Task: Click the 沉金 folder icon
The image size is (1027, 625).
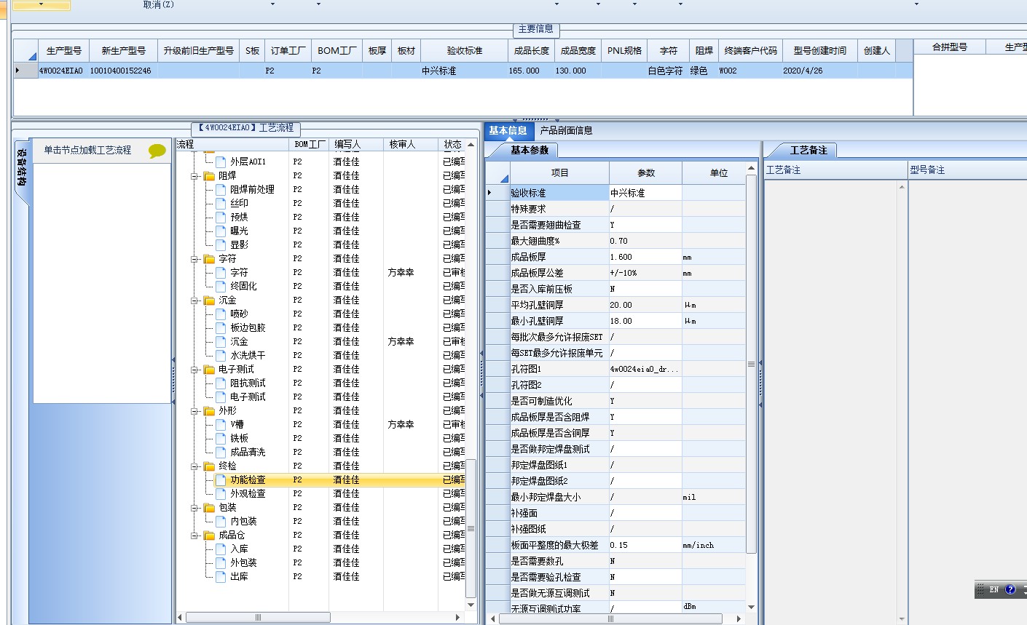Action: (210, 300)
